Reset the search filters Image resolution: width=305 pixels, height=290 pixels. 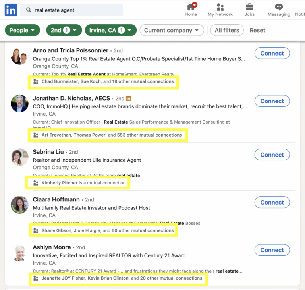point(257,30)
